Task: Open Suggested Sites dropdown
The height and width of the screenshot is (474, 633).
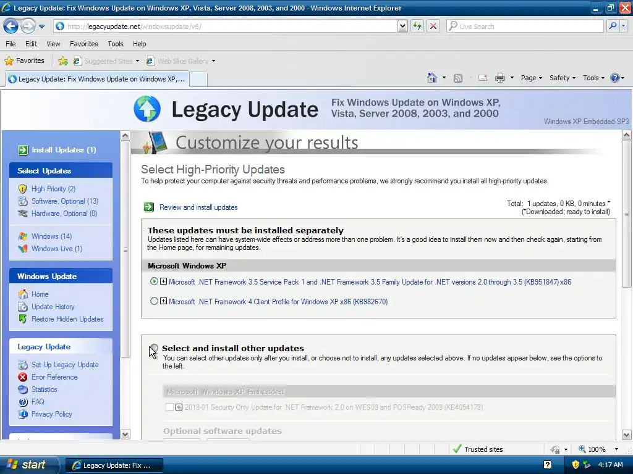Action: [106, 61]
